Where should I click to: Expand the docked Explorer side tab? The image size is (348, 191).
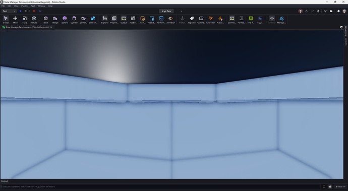point(345,41)
